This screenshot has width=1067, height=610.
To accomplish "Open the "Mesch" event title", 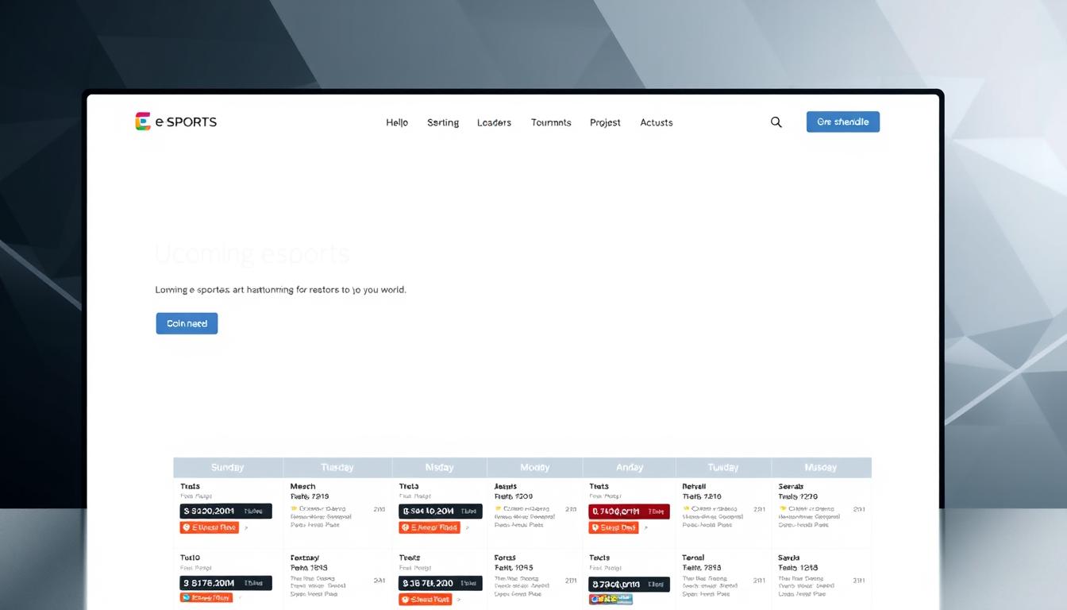I will [302, 486].
